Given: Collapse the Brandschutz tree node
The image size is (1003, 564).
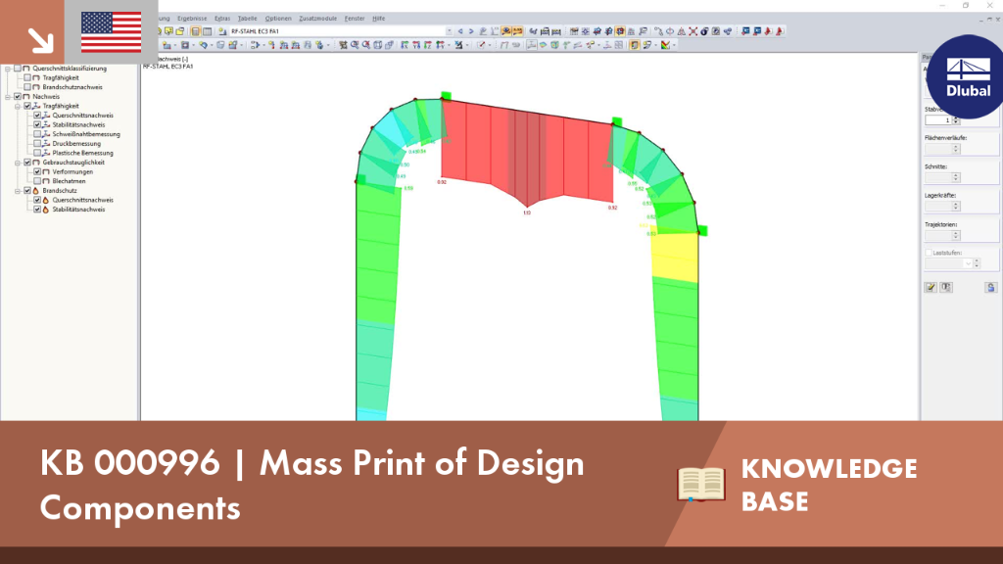Looking at the screenshot, I should tap(18, 191).
